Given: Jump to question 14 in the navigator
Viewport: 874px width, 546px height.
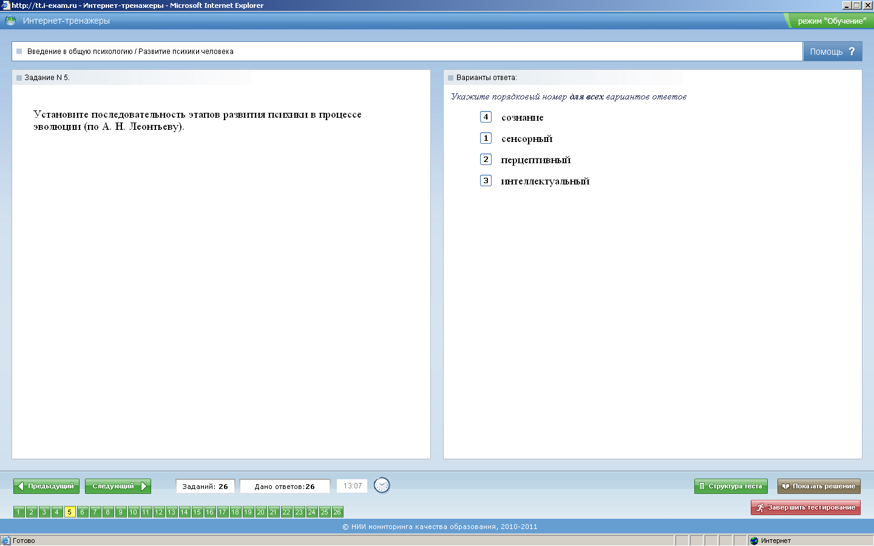Looking at the screenshot, I should (x=185, y=512).
